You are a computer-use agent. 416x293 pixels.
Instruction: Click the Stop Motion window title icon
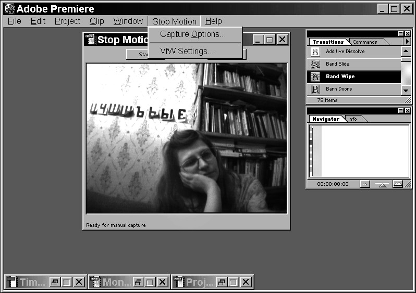pos(91,40)
